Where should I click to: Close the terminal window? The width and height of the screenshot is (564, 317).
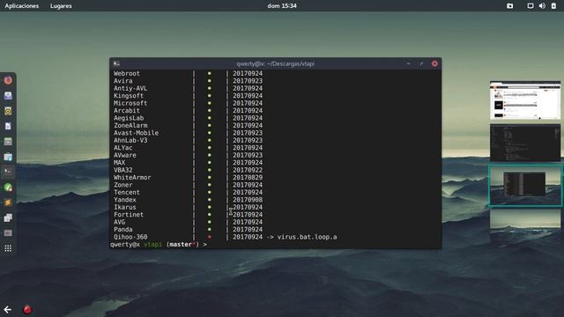point(434,63)
